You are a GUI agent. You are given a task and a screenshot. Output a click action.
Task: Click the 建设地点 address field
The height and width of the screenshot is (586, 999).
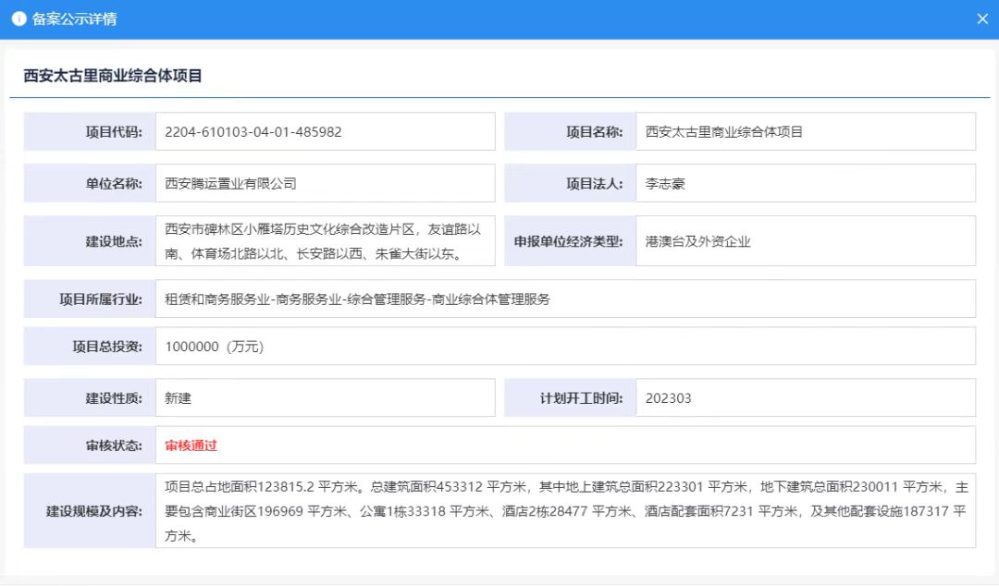click(325, 241)
